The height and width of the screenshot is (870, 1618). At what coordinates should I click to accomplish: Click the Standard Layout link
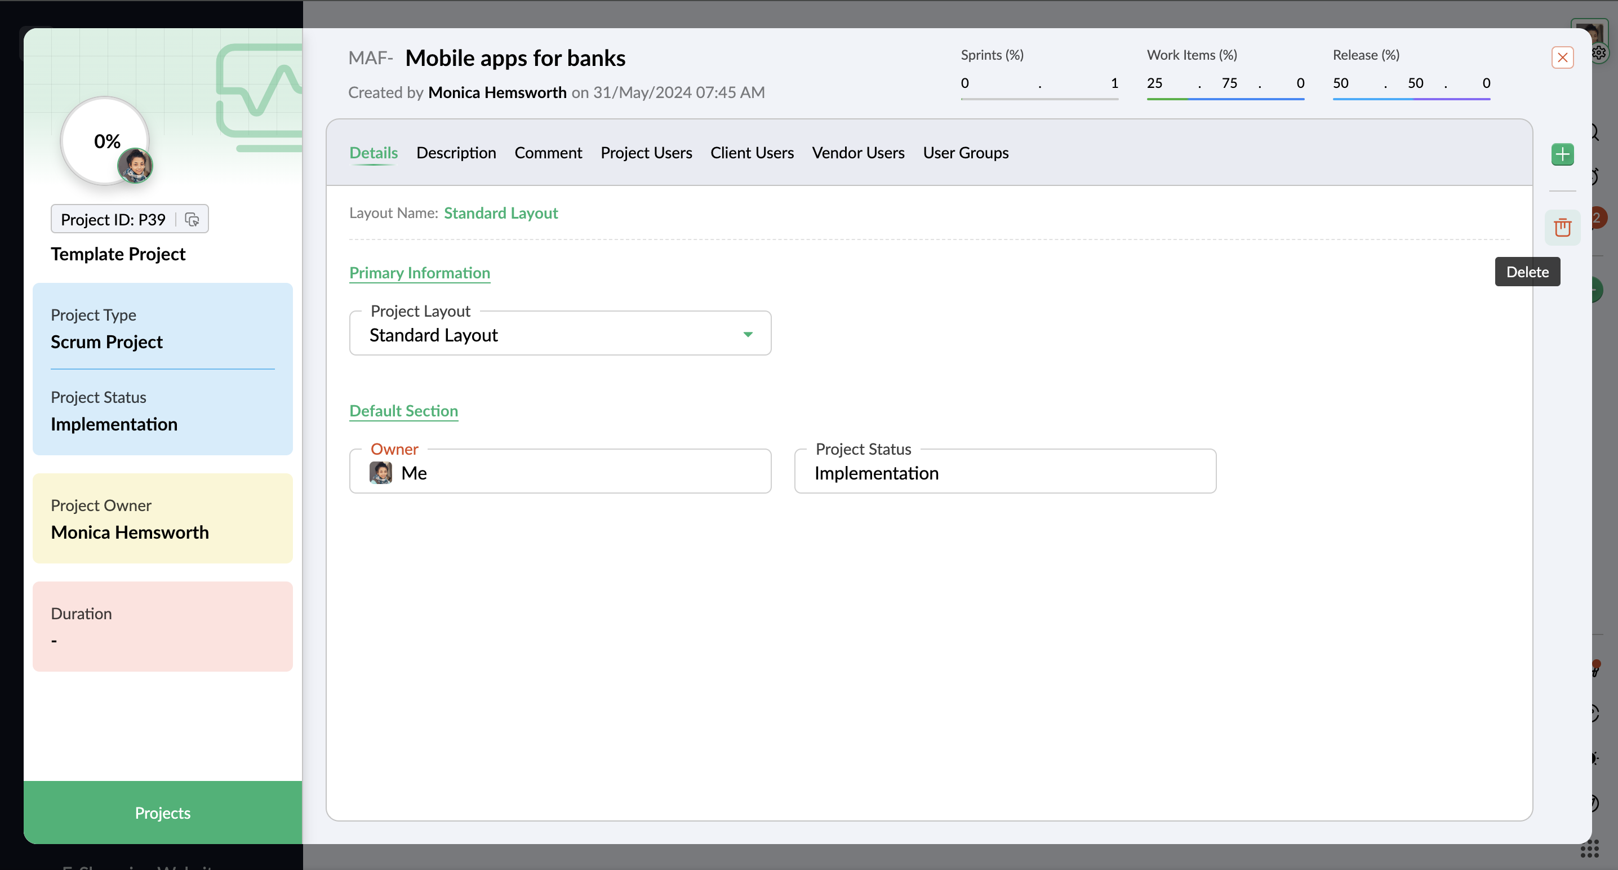tap(501, 213)
